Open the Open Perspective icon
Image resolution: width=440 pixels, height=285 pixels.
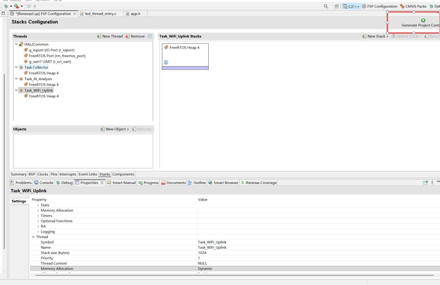pos(337,6)
